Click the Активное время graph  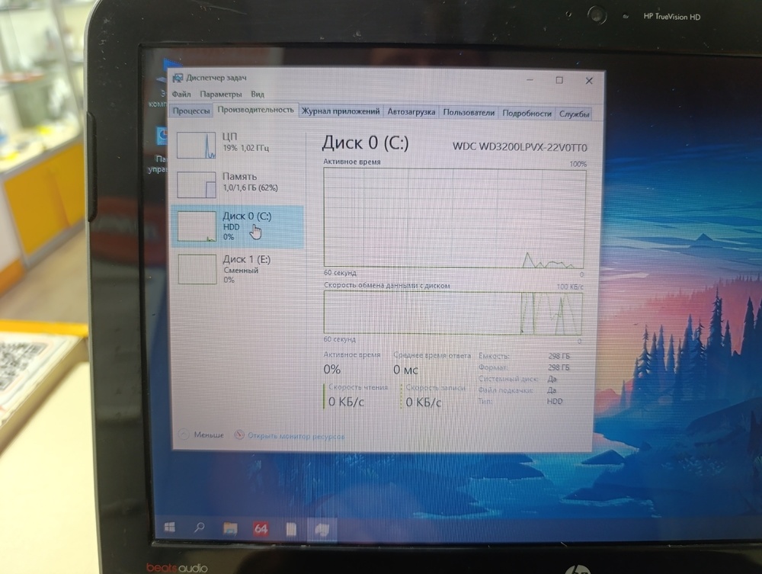[x=454, y=218]
